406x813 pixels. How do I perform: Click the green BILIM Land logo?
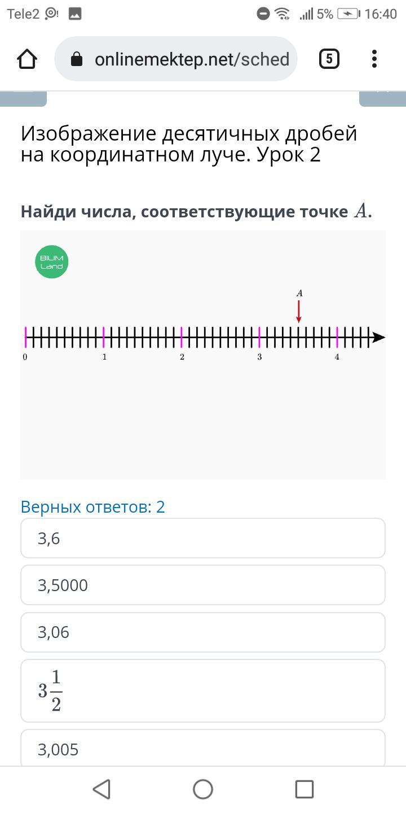(x=52, y=262)
